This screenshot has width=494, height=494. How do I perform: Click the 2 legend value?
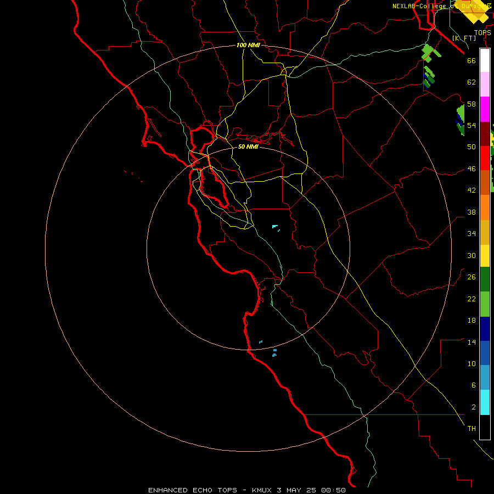tap(473, 407)
